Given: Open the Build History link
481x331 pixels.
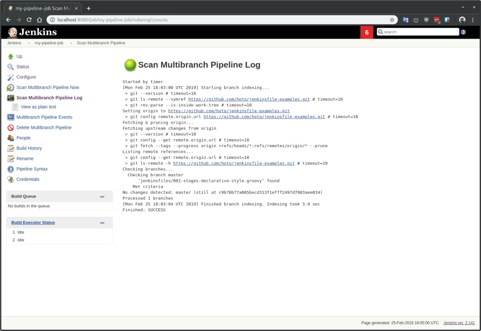Looking at the screenshot, I should point(29,148).
